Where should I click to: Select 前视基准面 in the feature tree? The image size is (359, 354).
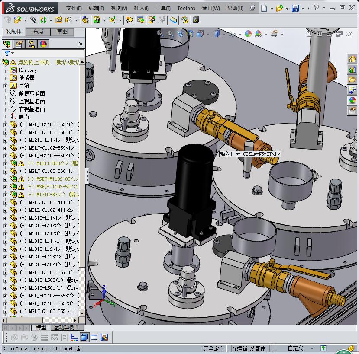click(32, 94)
